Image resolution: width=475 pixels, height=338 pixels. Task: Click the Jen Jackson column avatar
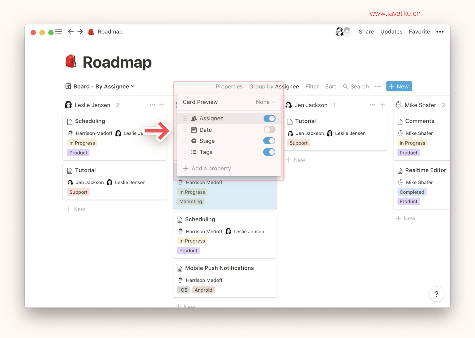pos(289,105)
